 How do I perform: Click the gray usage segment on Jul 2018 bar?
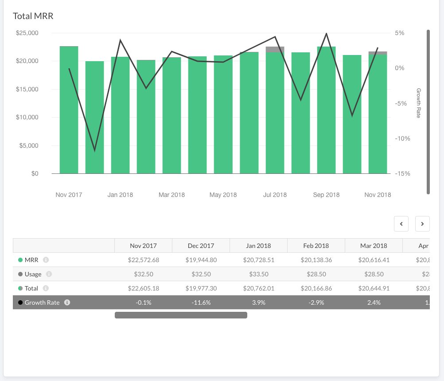275,49
